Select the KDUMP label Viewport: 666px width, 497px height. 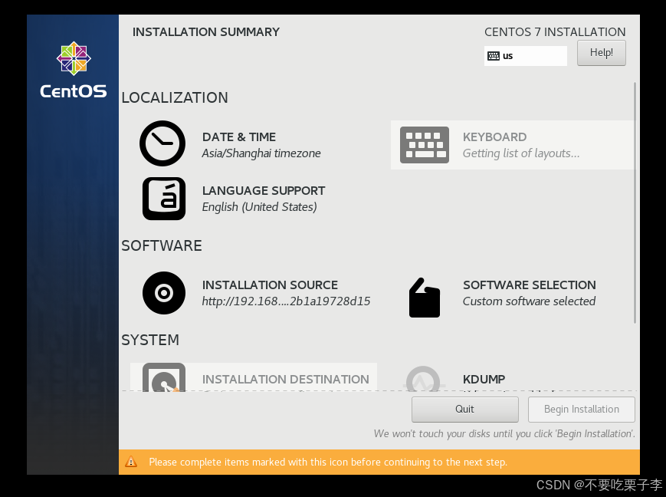(x=484, y=379)
